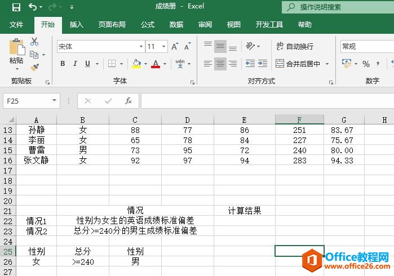Click the Undo arrow icon
Viewport: 394px width, 276px height.
(33, 7)
